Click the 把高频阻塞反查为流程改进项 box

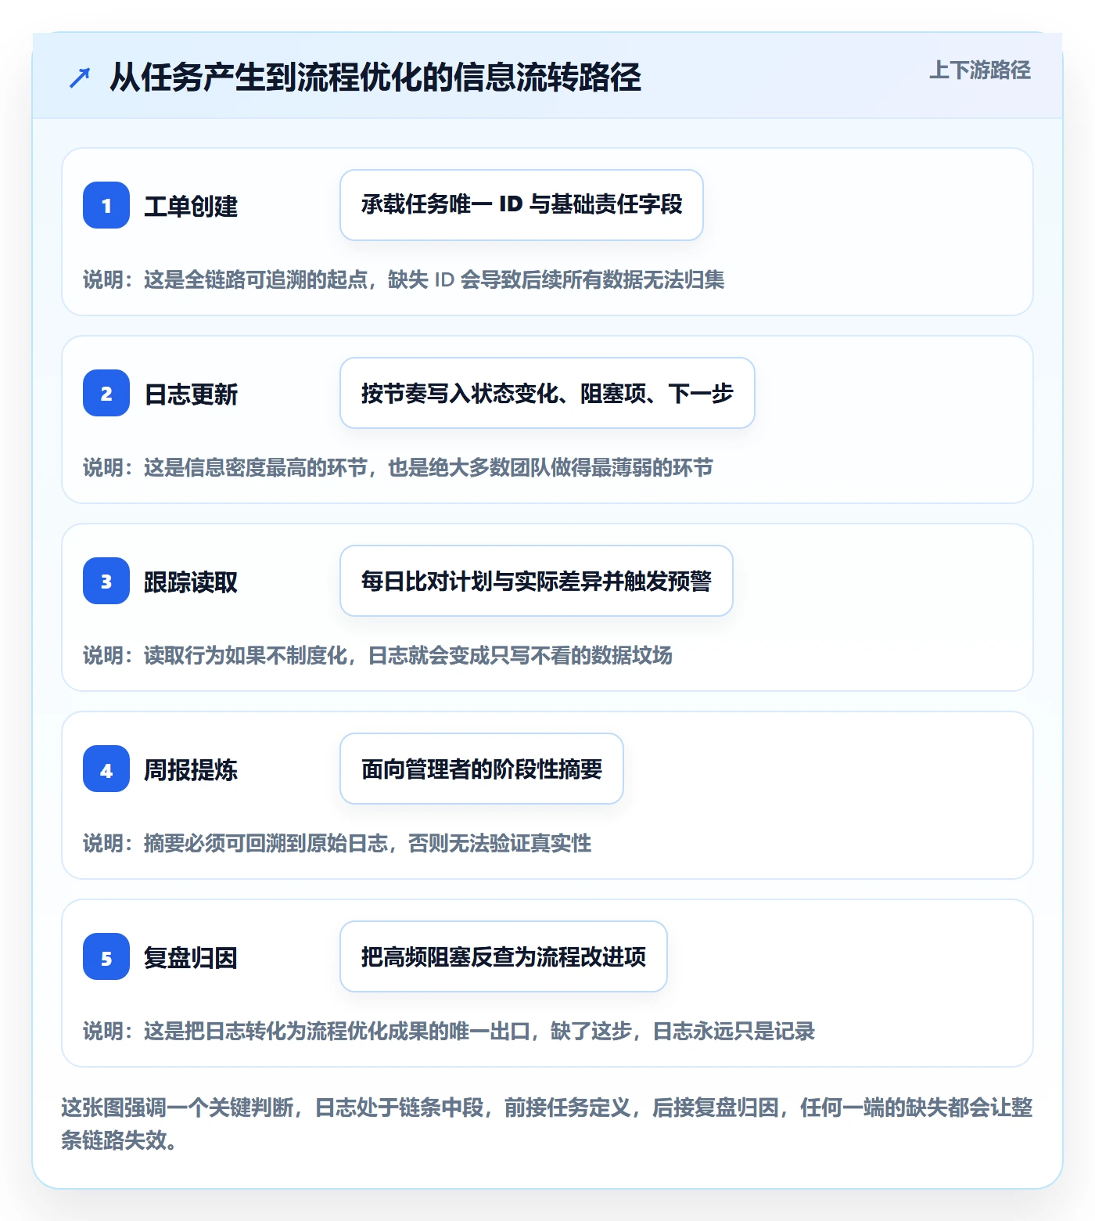[504, 956]
